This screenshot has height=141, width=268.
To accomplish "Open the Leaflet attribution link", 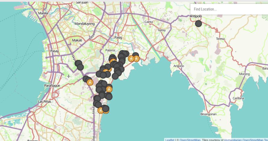I will pos(170,139).
